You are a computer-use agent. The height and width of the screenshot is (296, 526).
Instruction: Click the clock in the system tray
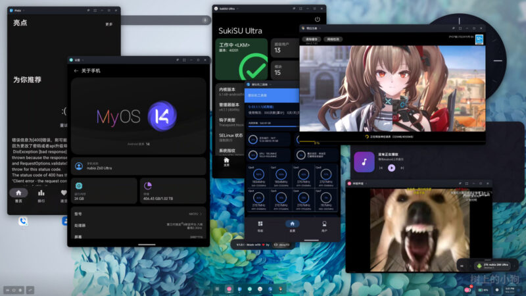510,290
